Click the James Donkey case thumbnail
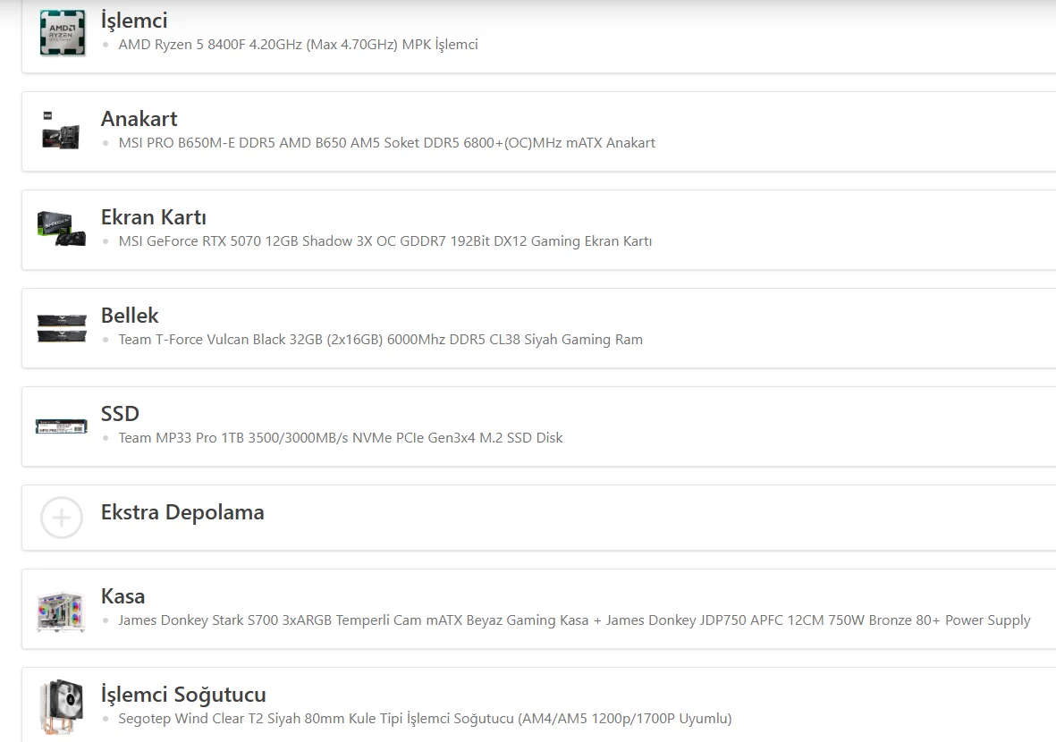Viewport: 1056px width, 742px height. click(62, 611)
